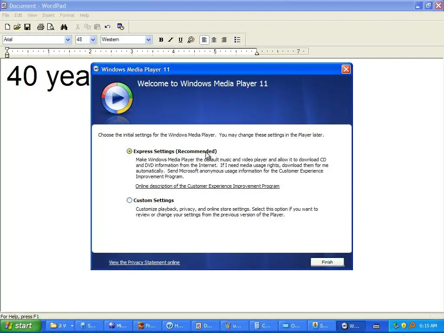Viewport: 444px width, 333px height.
Task: Switch to the 'H...' help taskbar button
Action: point(177,326)
